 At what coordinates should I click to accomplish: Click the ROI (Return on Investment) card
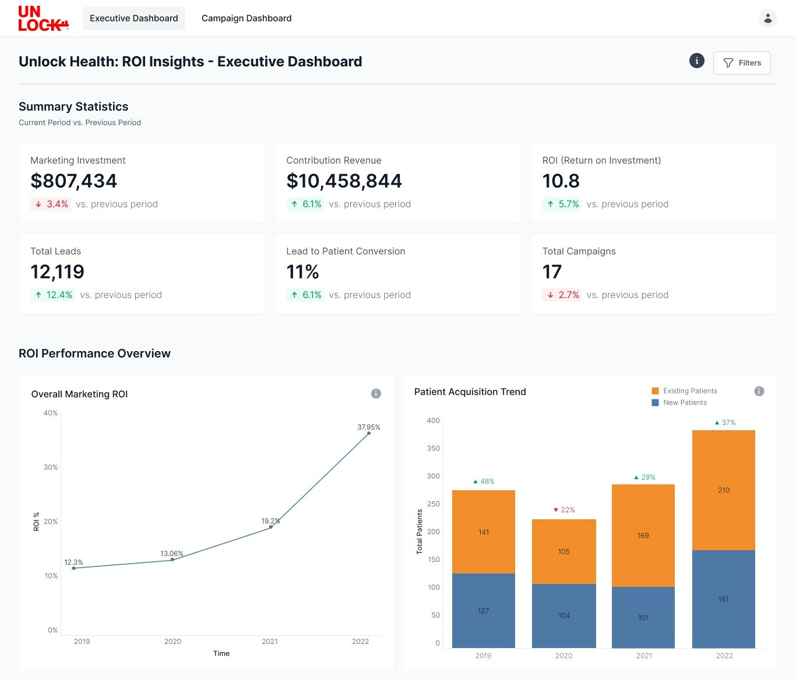click(654, 183)
